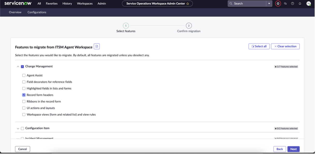The width and height of the screenshot is (316, 154).
Task: Open the notifications bell icon
Action: pyautogui.click(x=300, y=4)
